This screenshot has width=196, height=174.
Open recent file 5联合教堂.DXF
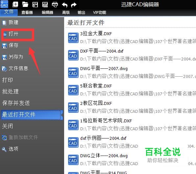96,86
